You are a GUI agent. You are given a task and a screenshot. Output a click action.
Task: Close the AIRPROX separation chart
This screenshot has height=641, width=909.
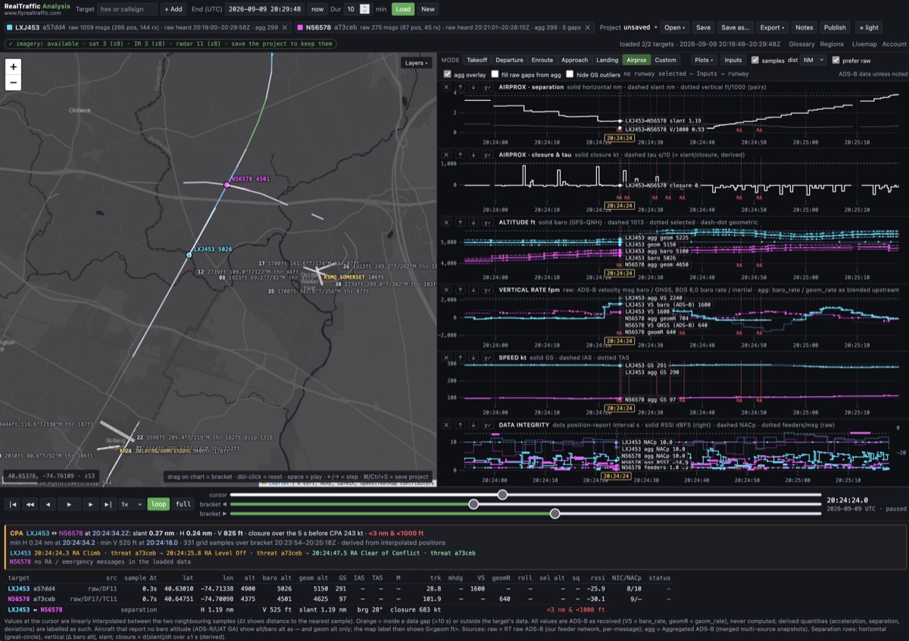coord(446,88)
